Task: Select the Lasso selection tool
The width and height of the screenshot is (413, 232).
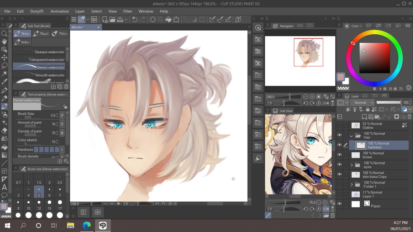Action: point(4,66)
